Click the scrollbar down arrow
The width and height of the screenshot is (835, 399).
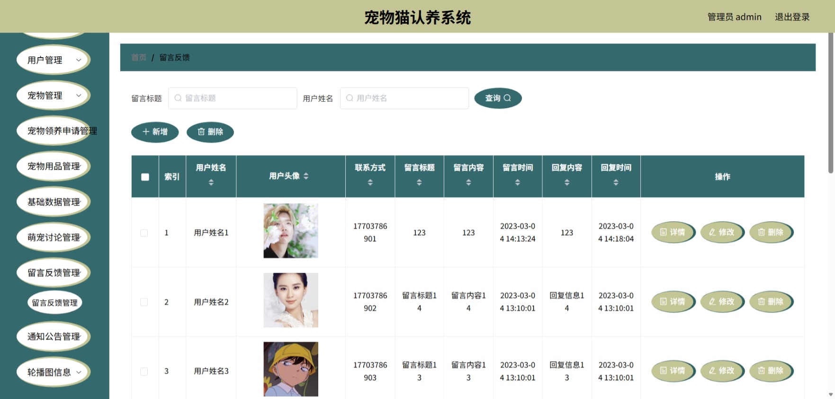pos(830,394)
